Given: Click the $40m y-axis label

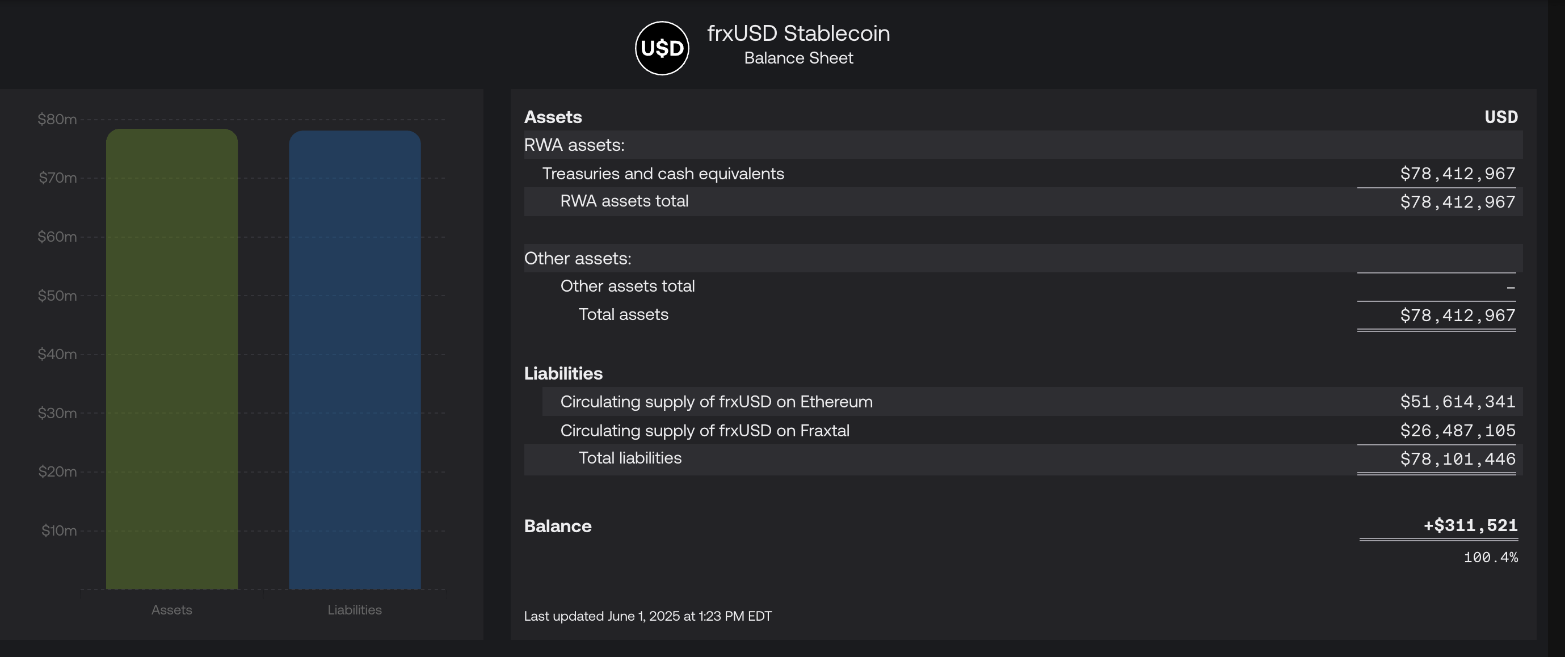Looking at the screenshot, I should coord(57,354).
